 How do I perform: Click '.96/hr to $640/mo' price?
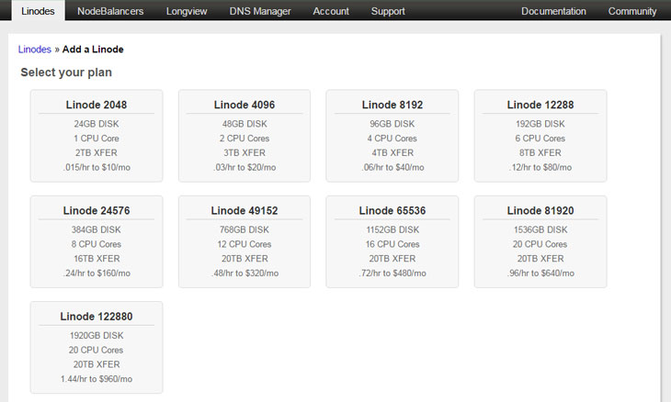[540, 274]
